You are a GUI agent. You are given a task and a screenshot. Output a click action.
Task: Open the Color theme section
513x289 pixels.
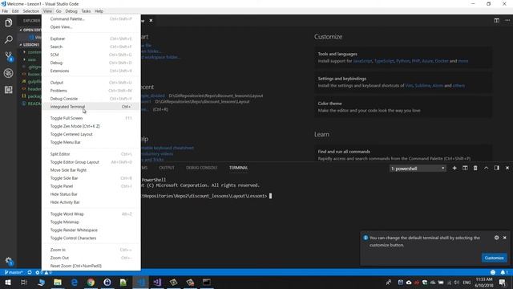tap(402, 107)
